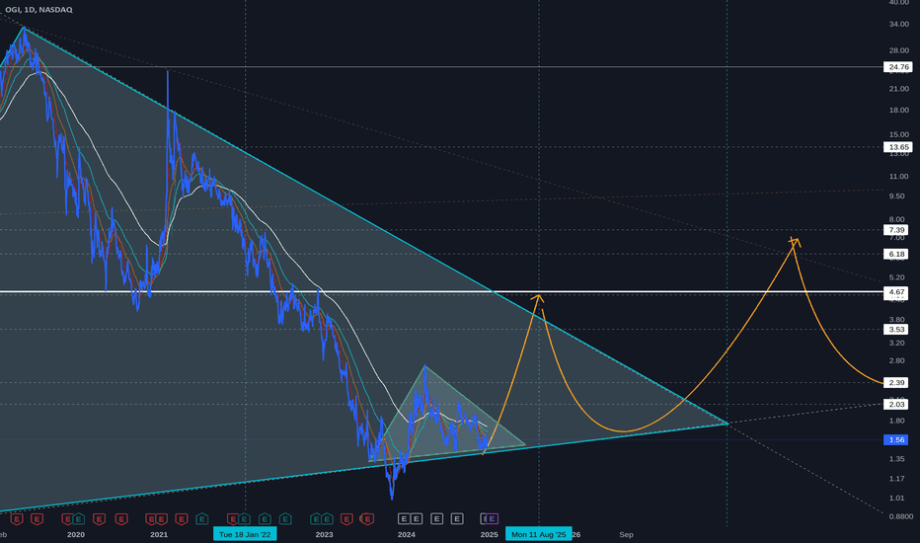
Task: Click the 2020 label on the time axis
Action: click(76, 534)
